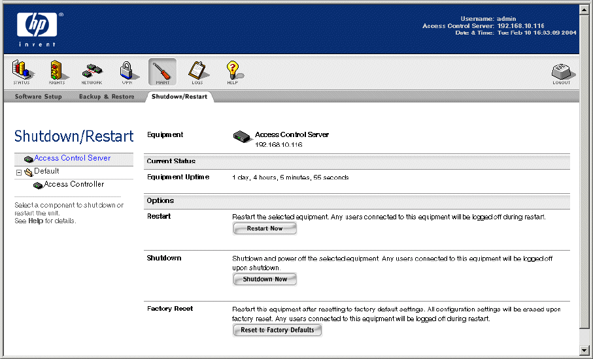Select Access Controller in the tree
The width and height of the screenshot is (593, 359).
coord(74,184)
